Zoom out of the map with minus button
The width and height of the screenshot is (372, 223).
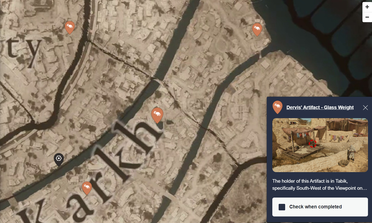click(x=367, y=17)
